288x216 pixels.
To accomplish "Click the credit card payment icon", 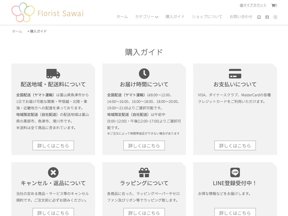I will (235, 73).
